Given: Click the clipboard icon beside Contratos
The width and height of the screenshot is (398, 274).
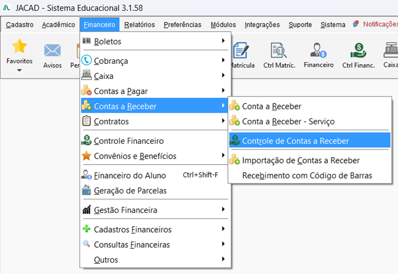Looking at the screenshot, I should click(86, 121).
